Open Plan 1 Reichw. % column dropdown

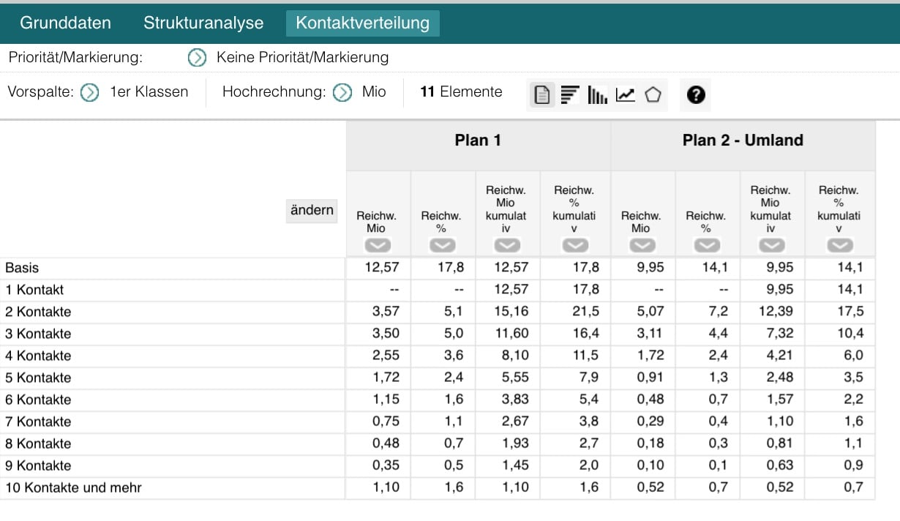click(442, 245)
